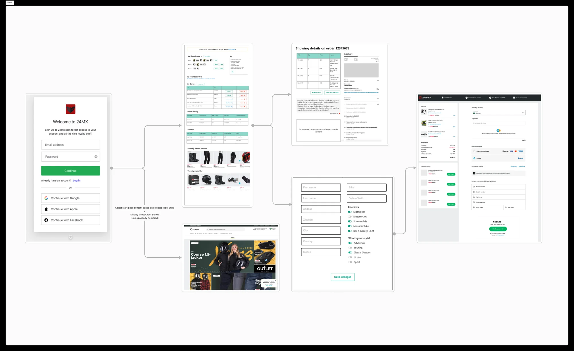Click the red heart icon under poem
Image resolution: width=574 pixels, height=351 pixels.
[340, 113]
